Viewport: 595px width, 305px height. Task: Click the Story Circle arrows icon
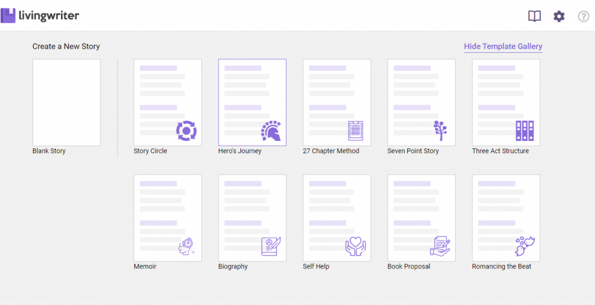pyautogui.click(x=187, y=130)
